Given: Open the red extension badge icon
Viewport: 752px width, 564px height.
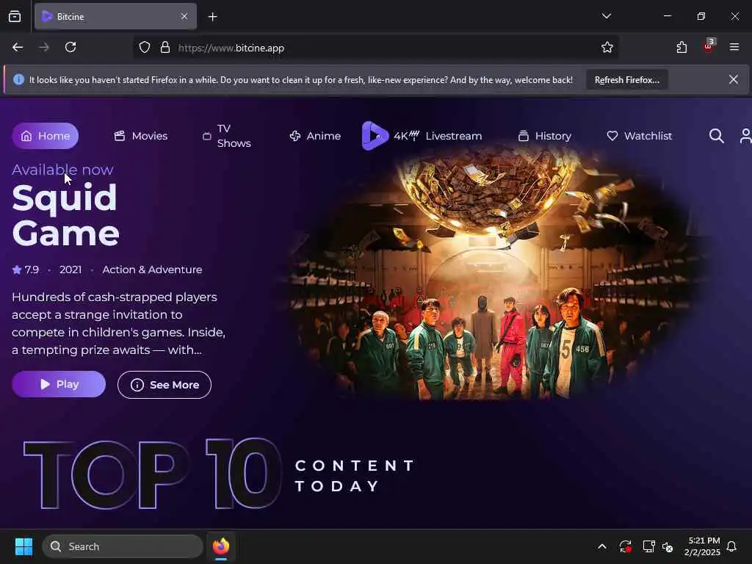Looking at the screenshot, I should pyautogui.click(x=709, y=46).
